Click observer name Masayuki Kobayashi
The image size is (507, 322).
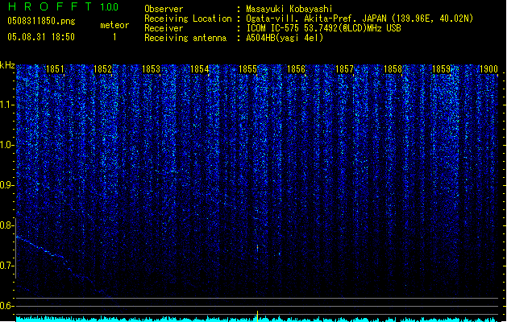click(x=289, y=9)
